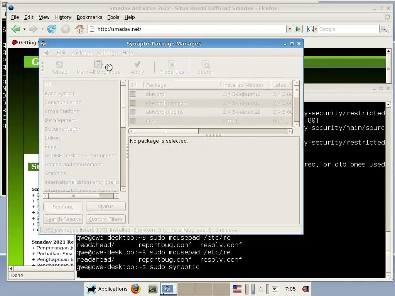Open Firefox History menu
Image resolution: width=395 pixels, height=296 pixels.
[x=63, y=17]
